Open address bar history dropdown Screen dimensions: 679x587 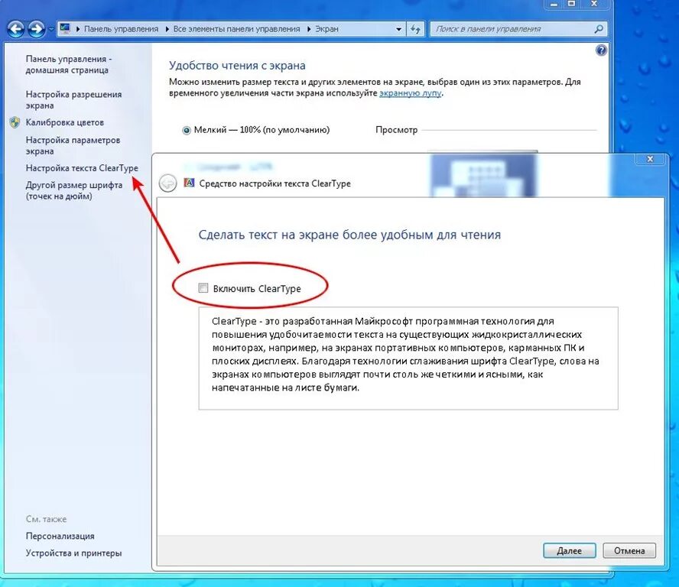click(398, 29)
